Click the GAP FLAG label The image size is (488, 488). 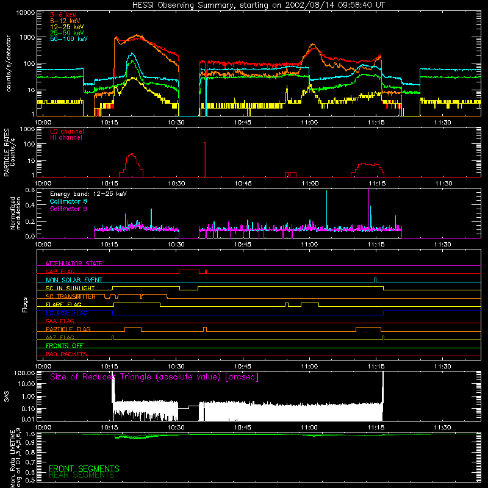[60, 271]
